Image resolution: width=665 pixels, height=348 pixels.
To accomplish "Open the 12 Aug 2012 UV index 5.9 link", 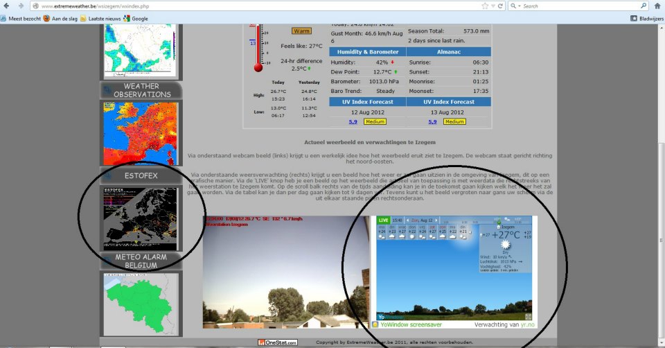I will point(353,122).
